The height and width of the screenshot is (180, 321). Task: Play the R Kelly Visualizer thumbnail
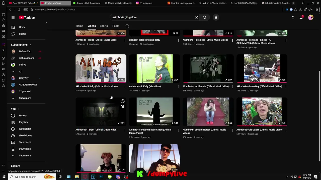pos(154,68)
